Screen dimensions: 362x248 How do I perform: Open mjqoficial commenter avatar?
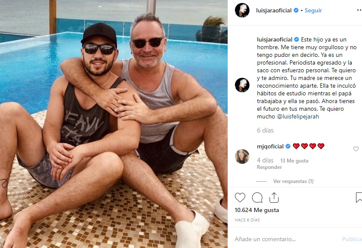coord(242,156)
